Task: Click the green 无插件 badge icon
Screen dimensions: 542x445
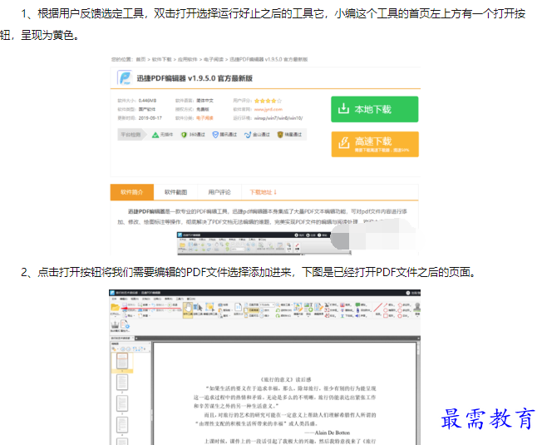Action: (x=155, y=135)
